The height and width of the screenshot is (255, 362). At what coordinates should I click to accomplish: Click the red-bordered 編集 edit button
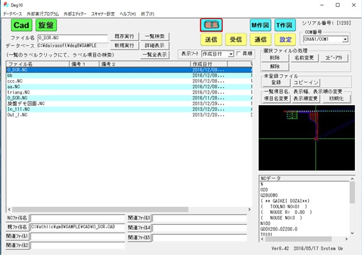tap(211, 25)
